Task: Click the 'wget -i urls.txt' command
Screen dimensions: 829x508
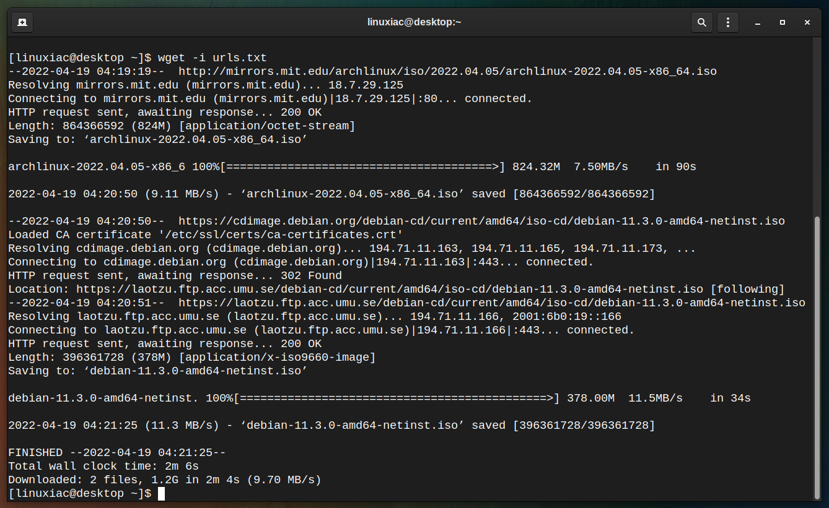Action: (213, 58)
